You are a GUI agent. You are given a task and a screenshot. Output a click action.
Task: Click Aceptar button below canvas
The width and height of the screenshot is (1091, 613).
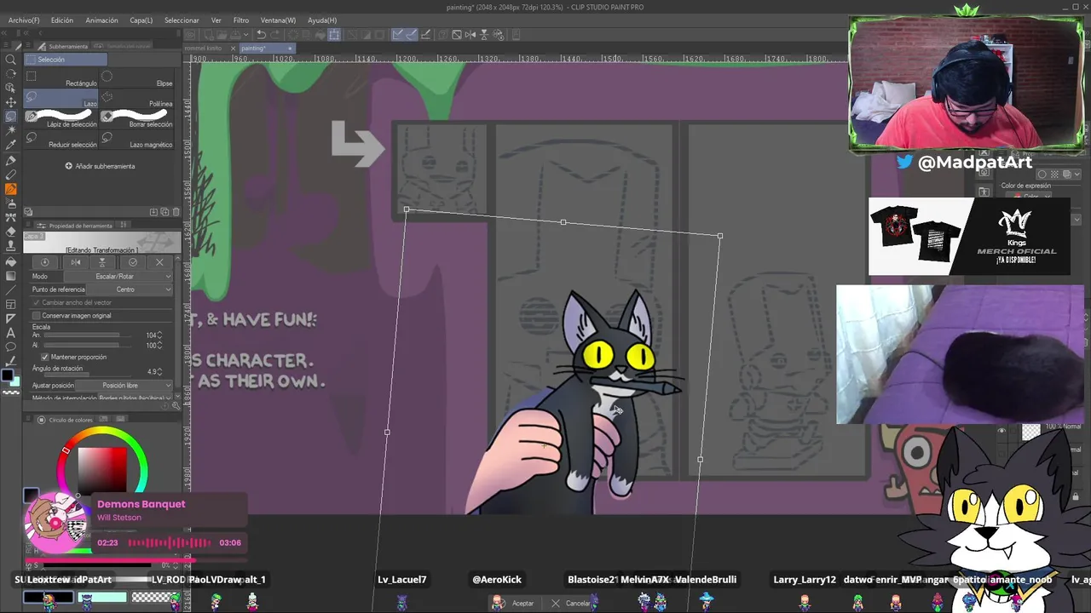pos(515,603)
